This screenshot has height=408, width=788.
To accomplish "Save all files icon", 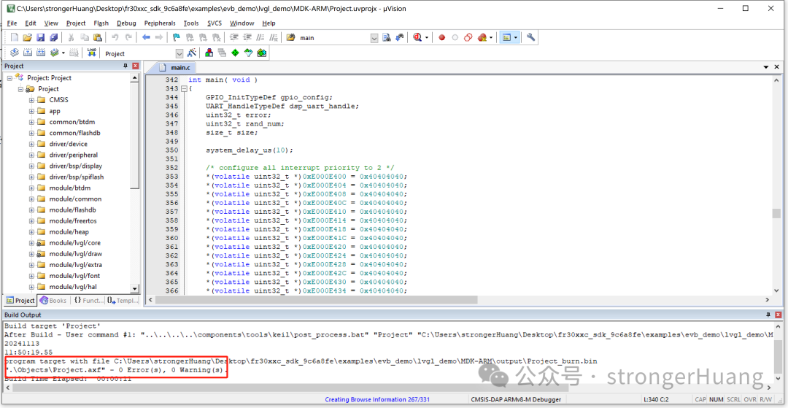I will (x=54, y=38).
